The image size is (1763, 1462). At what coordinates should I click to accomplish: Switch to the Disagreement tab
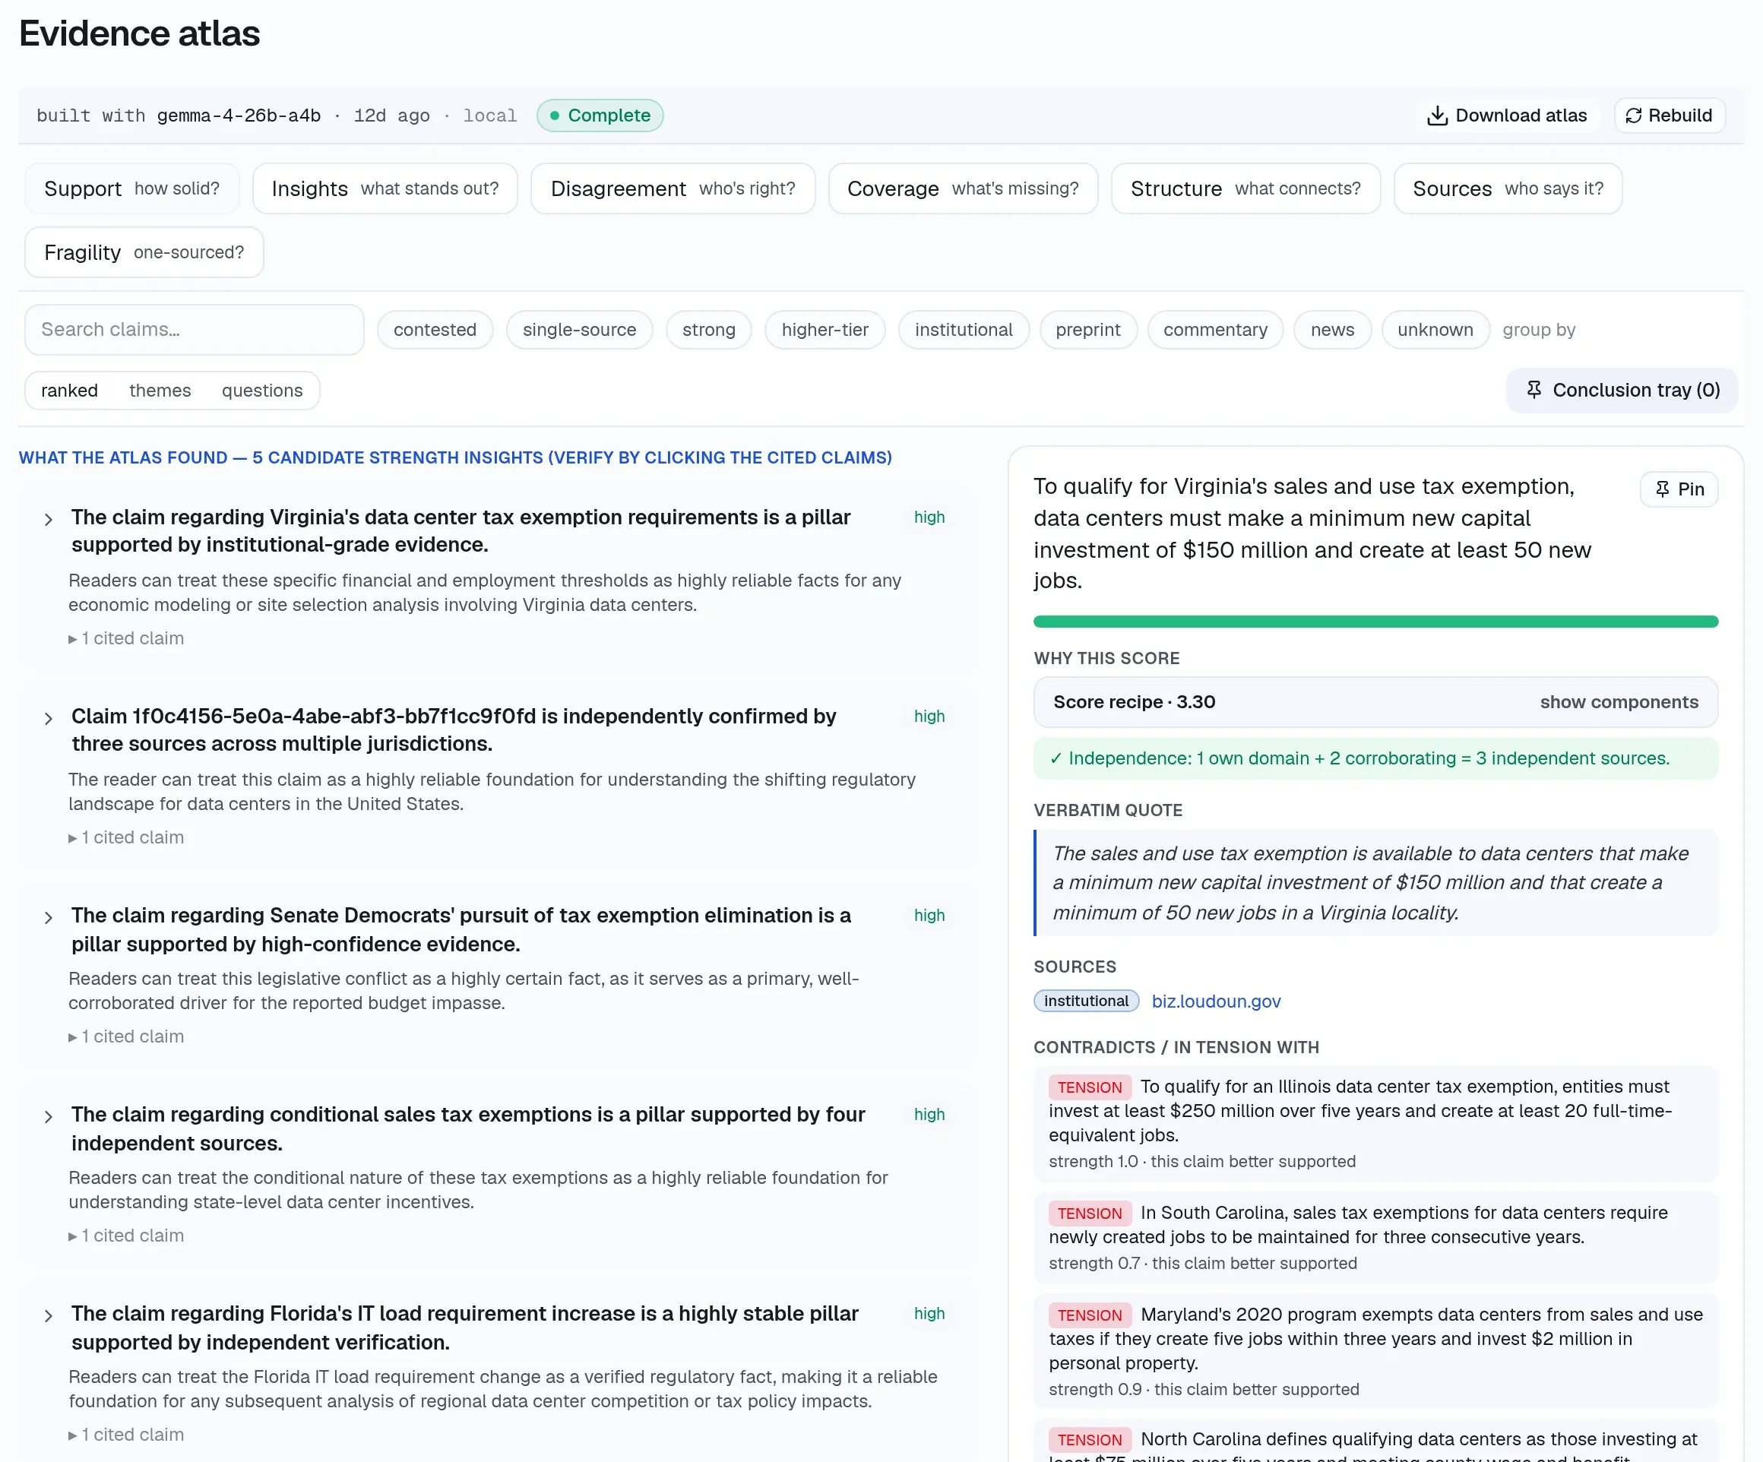coord(673,189)
